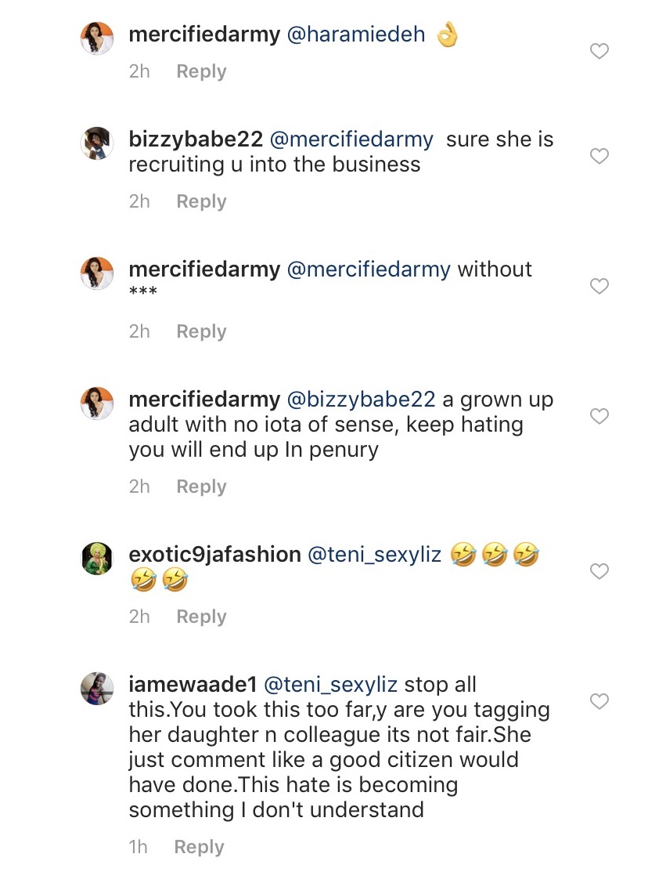
Task: Like bizzybabe22's recruiting comment
Action: 599,156
